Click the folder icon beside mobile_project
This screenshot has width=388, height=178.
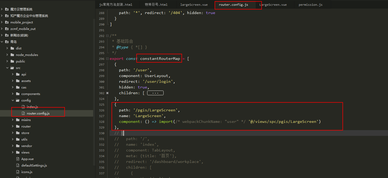click(7, 22)
